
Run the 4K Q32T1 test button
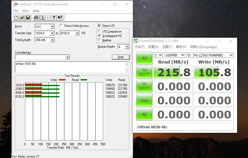pos(144,86)
